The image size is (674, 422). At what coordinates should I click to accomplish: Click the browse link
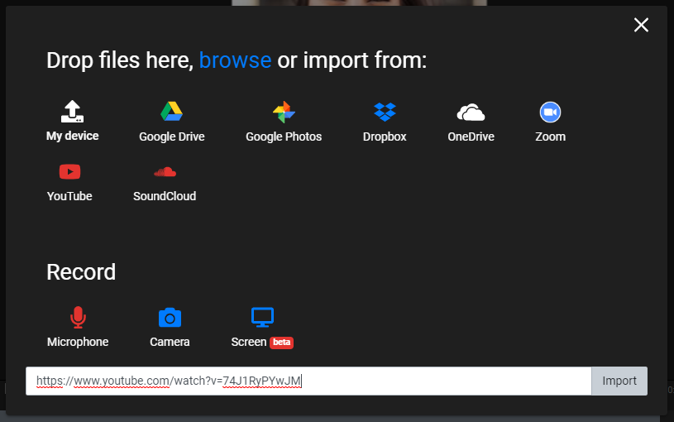[235, 60]
